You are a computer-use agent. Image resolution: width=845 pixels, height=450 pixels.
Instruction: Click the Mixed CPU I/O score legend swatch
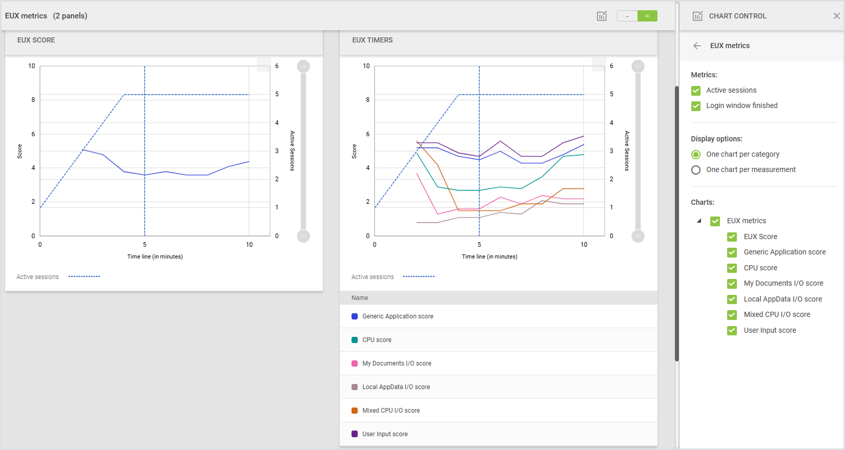[355, 411]
